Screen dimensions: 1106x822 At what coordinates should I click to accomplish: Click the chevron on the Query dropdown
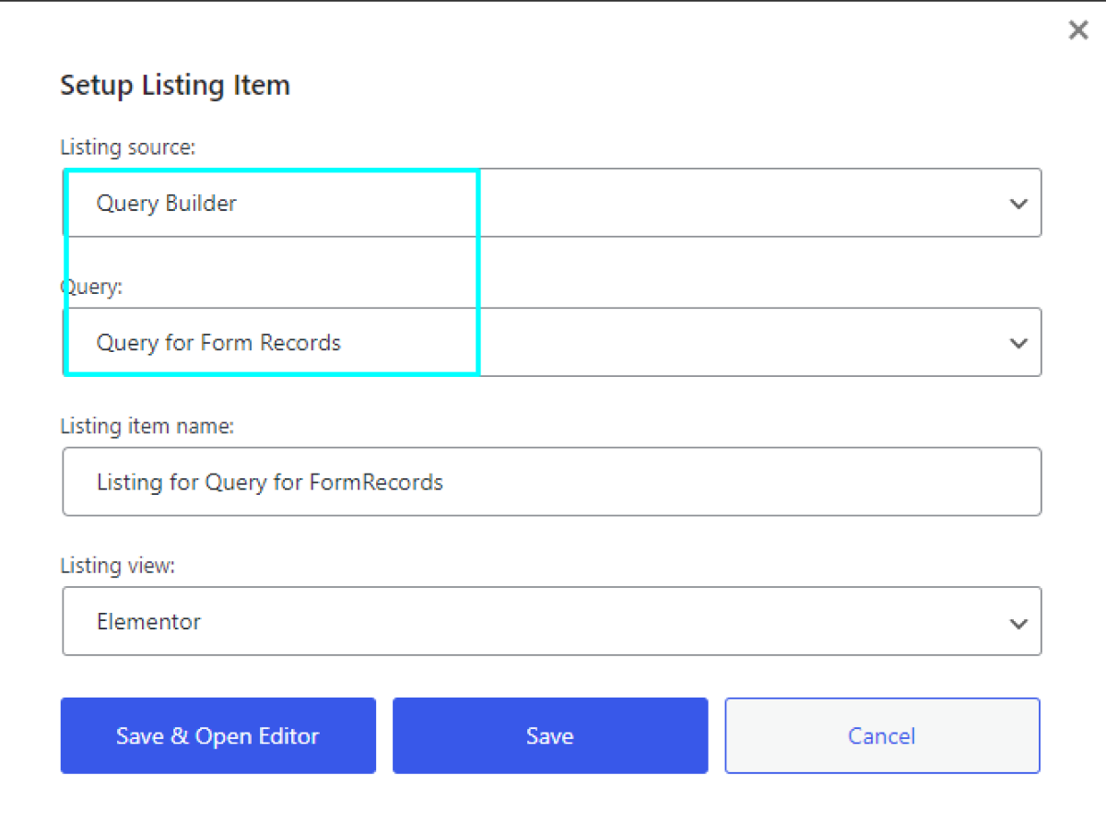[1018, 342]
